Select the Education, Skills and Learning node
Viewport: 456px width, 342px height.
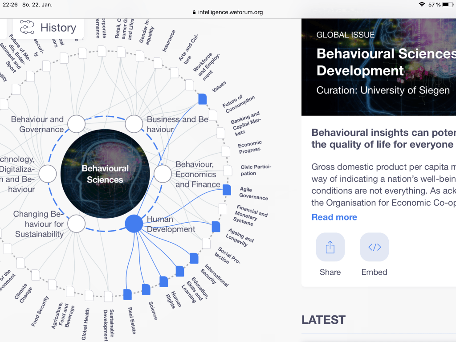pyautogui.click(x=179, y=271)
